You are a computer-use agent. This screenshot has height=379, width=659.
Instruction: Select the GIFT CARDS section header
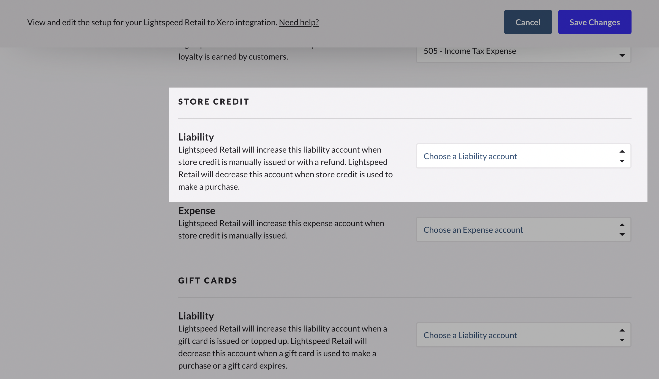pos(208,280)
